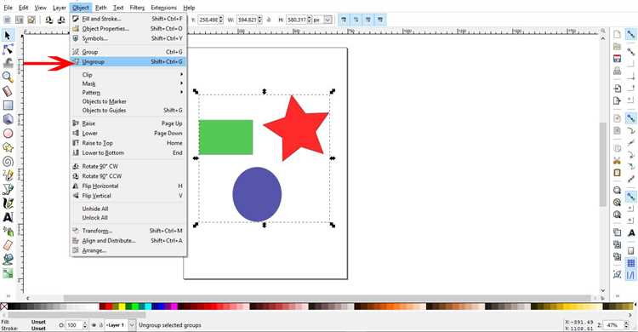Screen dimensions: 638x332
Task: Open Fill and Stroke dialog
Action: 128,19
